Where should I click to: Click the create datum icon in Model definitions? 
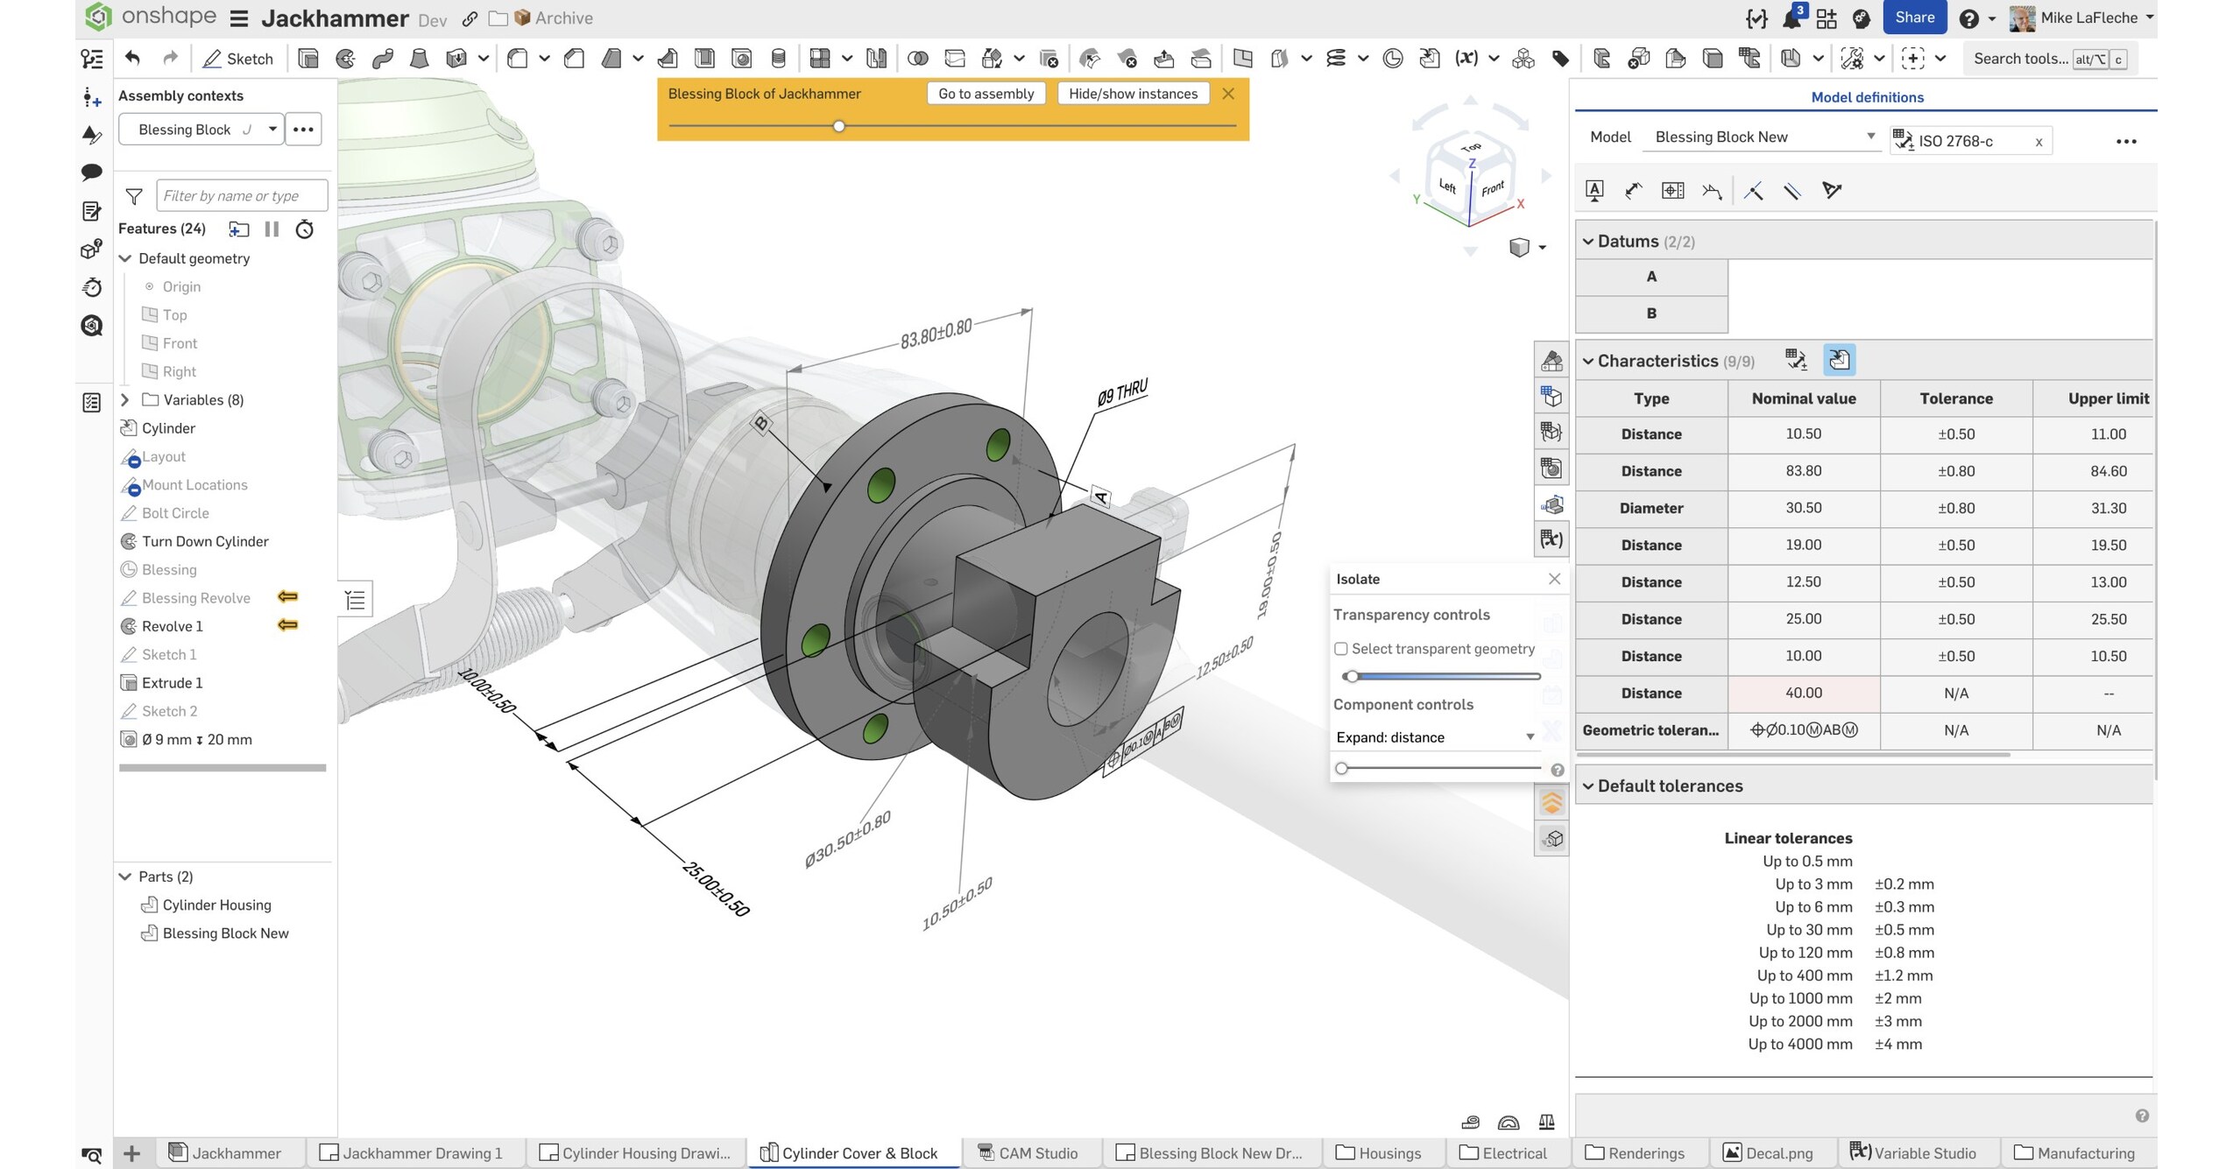[x=1594, y=191]
